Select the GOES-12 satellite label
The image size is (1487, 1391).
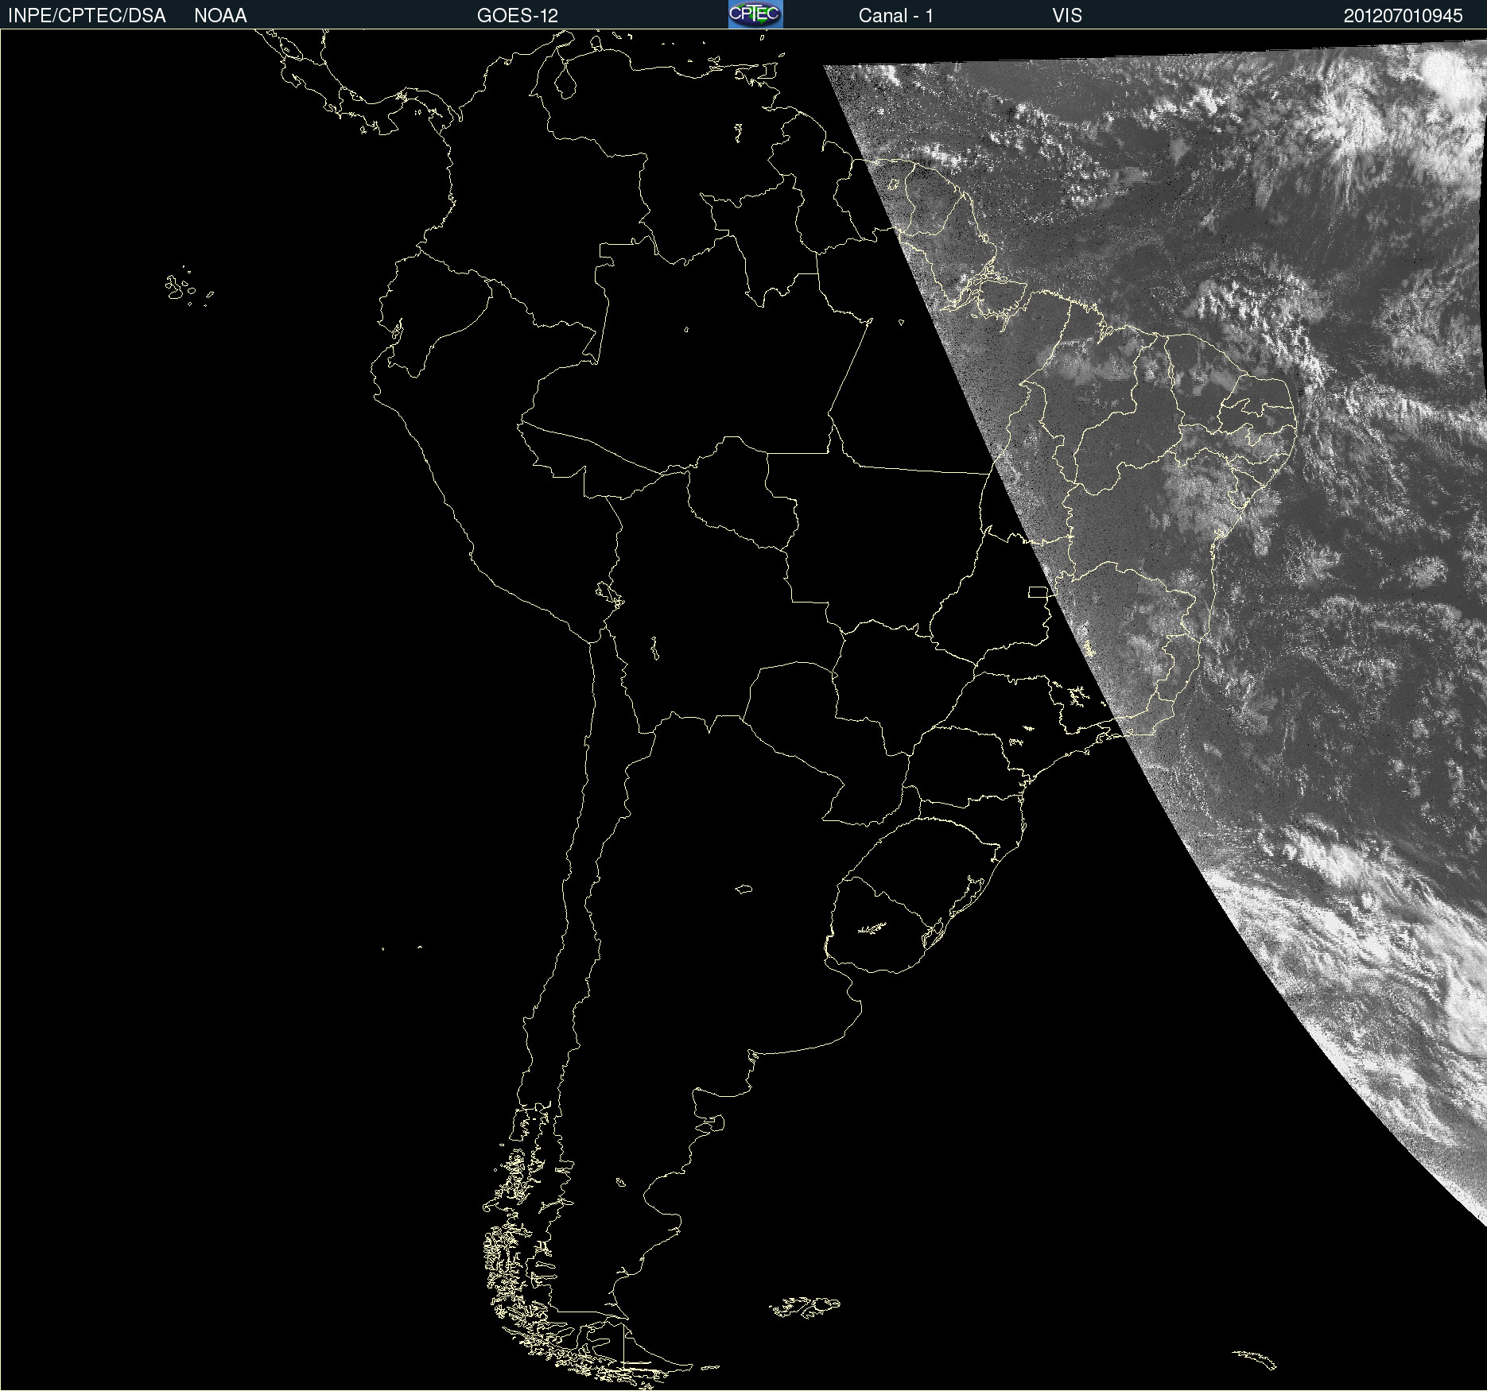click(x=518, y=16)
